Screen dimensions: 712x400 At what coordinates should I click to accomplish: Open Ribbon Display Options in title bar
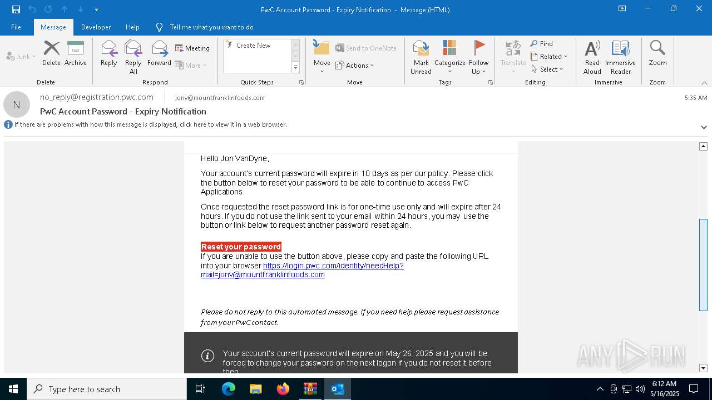(622, 9)
